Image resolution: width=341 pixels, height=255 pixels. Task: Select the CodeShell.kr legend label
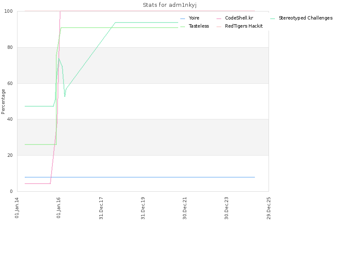coord(239,18)
